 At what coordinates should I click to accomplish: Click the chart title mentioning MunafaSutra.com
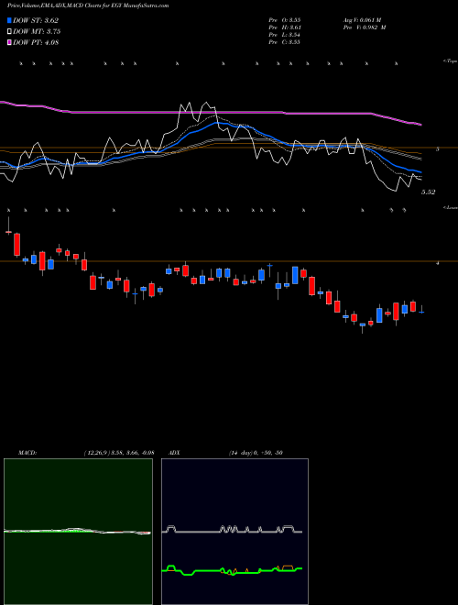tap(88, 6)
